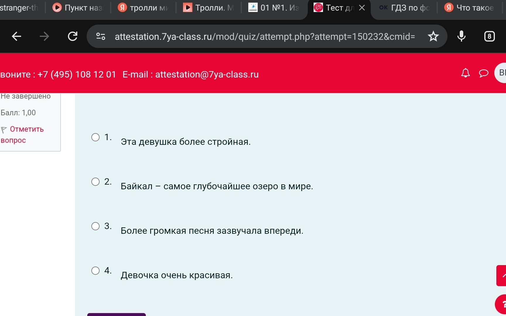Switch to the Что такое tab
The width and height of the screenshot is (506, 316).
(469, 8)
